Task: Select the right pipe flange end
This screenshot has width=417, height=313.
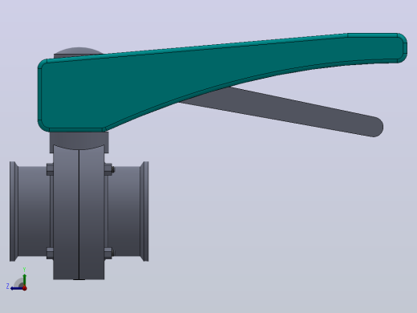Action: tap(144, 211)
